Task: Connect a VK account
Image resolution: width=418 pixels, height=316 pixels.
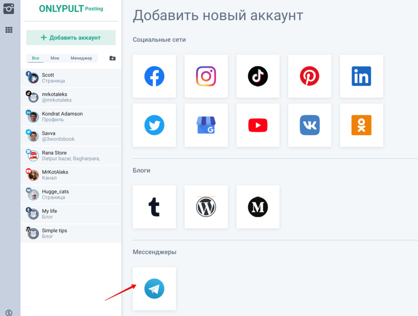Action: [309, 125]
